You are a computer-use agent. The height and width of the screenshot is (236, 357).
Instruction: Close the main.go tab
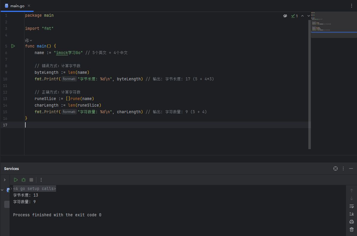[x=29, y=6]
